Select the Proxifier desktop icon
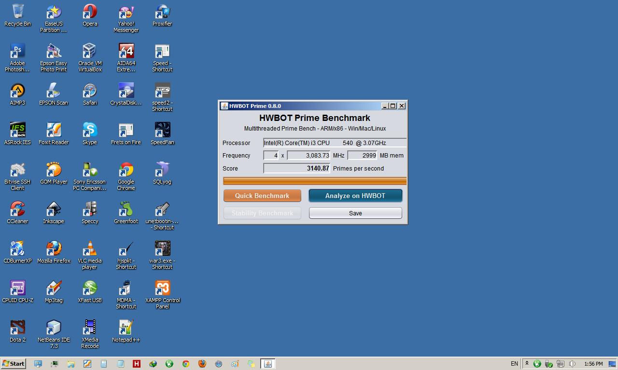 [162, 15]
